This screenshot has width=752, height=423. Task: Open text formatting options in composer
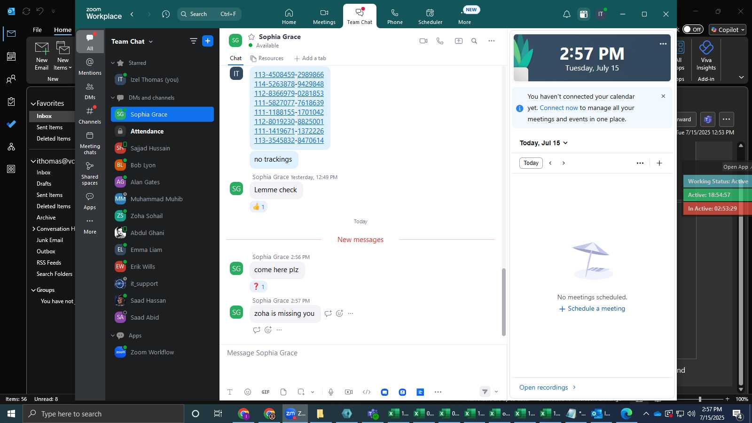pyautogui.click(x=230, y=392)
